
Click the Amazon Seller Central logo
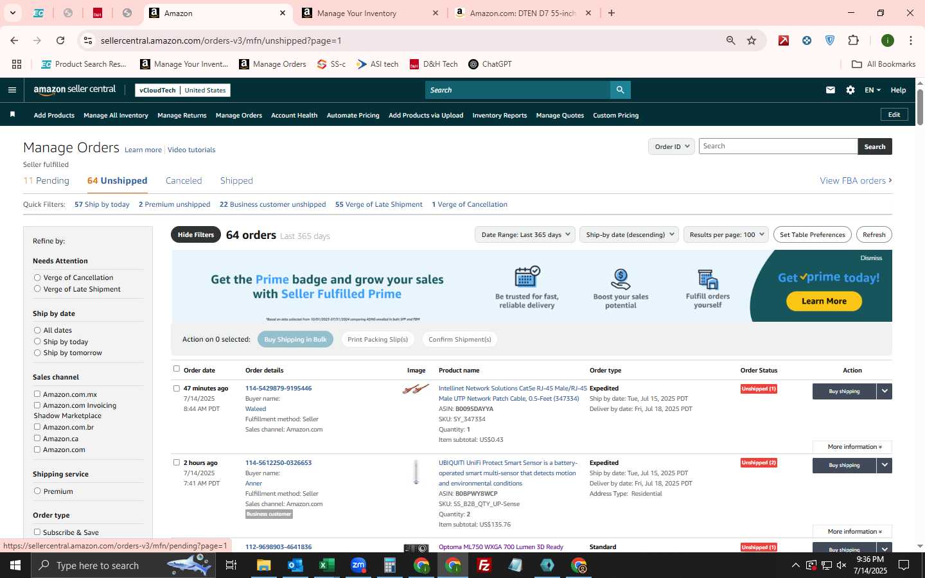(x=75, y=90)
